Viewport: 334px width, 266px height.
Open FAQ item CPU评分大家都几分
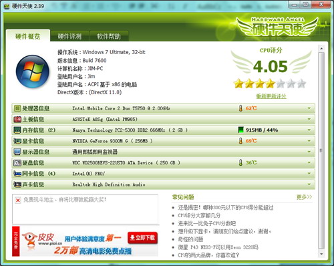pyautogui.click(x=199, y=215)
